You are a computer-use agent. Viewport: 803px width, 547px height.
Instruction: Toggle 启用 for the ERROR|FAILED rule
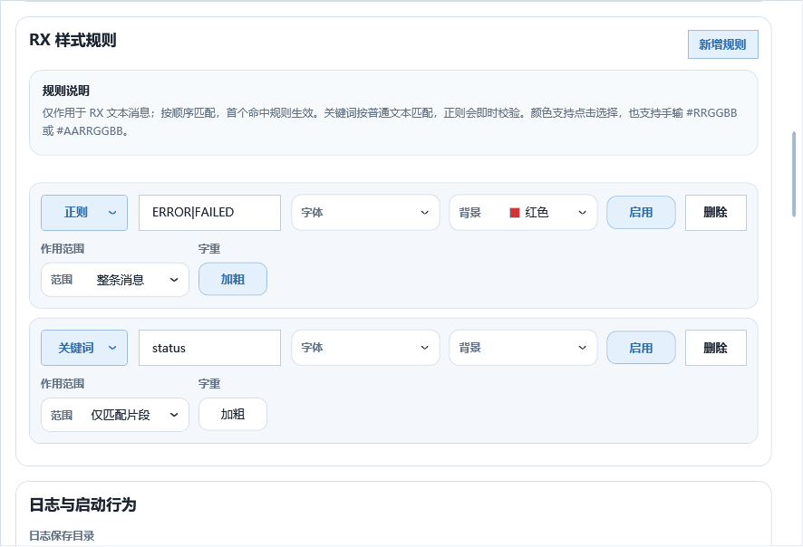[x=641, y=213]
